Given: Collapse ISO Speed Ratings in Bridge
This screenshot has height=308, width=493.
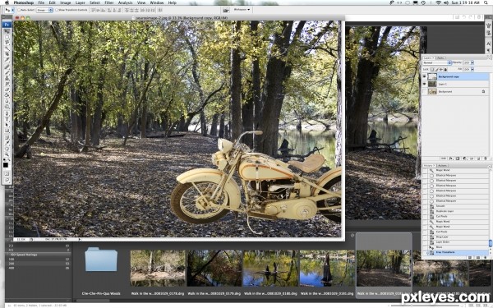Looking at the screenshot, I should pos(8,255).
